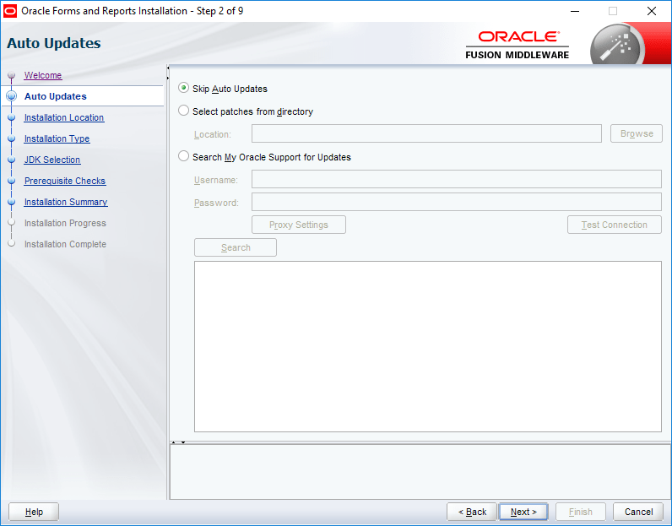Screen dimensions: 672x526
Task: Select Auto Updates step in sidebar
Action: click(x=55, y=96)
